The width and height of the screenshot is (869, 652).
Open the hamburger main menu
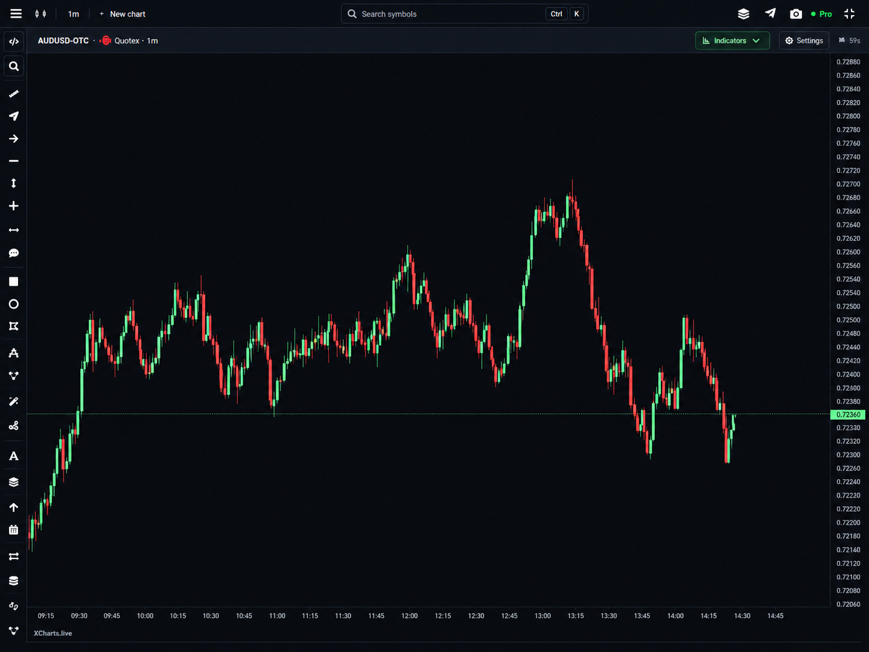pos(16,14)
